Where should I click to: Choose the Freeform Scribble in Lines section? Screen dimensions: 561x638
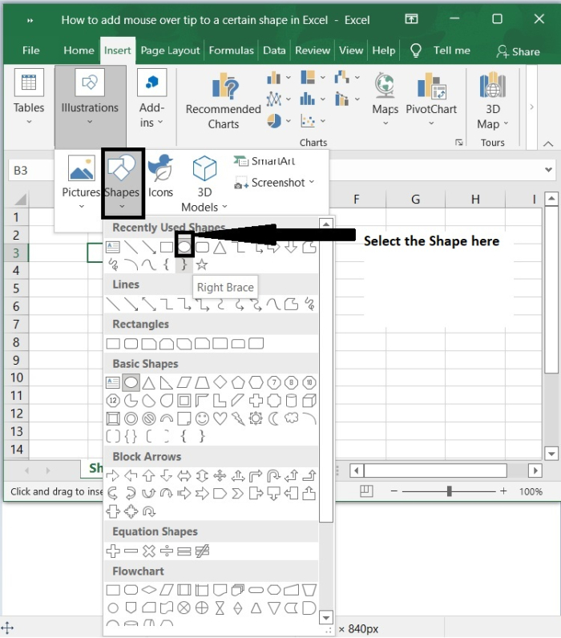click(x=309, y=305)
